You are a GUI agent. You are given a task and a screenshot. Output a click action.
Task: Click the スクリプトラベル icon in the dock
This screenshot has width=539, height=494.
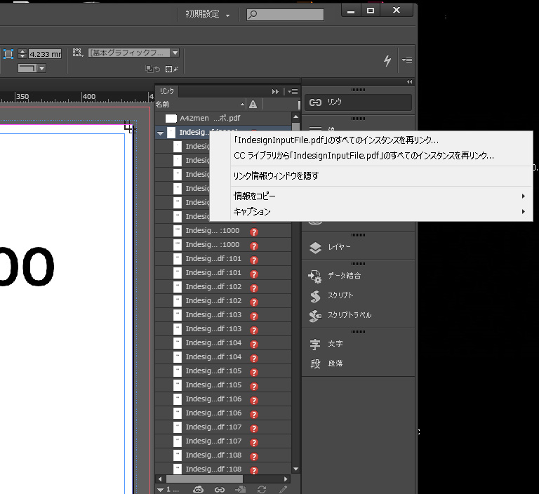coord(315,316)
